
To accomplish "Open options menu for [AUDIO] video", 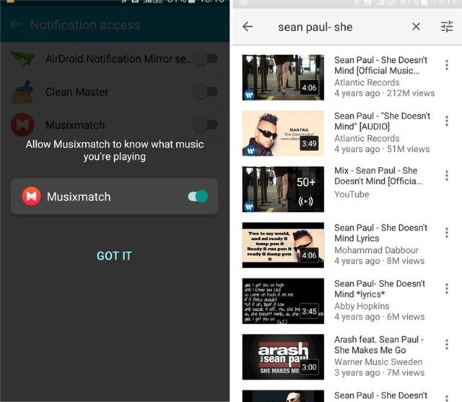I will [447, 121].
